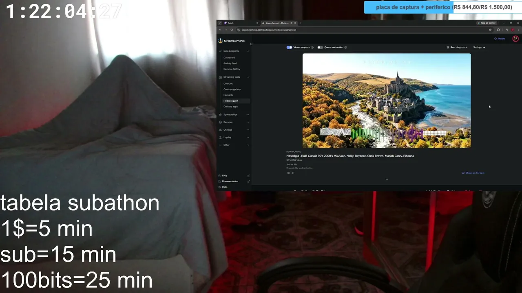522x293 pixels.
Task: Bookmark this page with the star icon
Action: point(490,30)
